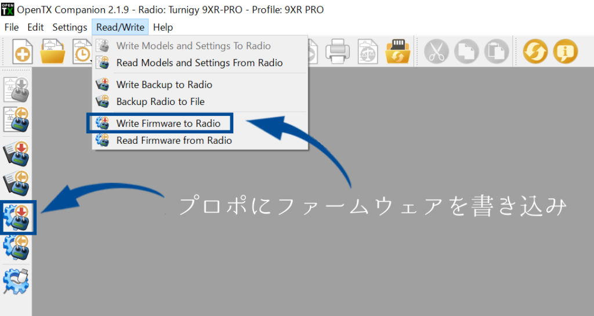Click the Print toolbar icon

[337, 52]
